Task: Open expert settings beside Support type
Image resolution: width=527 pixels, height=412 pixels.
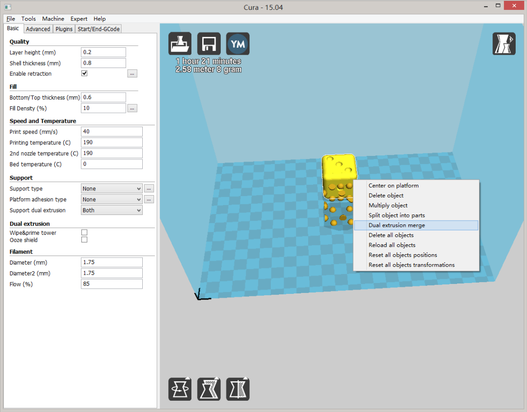Action: click(x=148, y=188)
